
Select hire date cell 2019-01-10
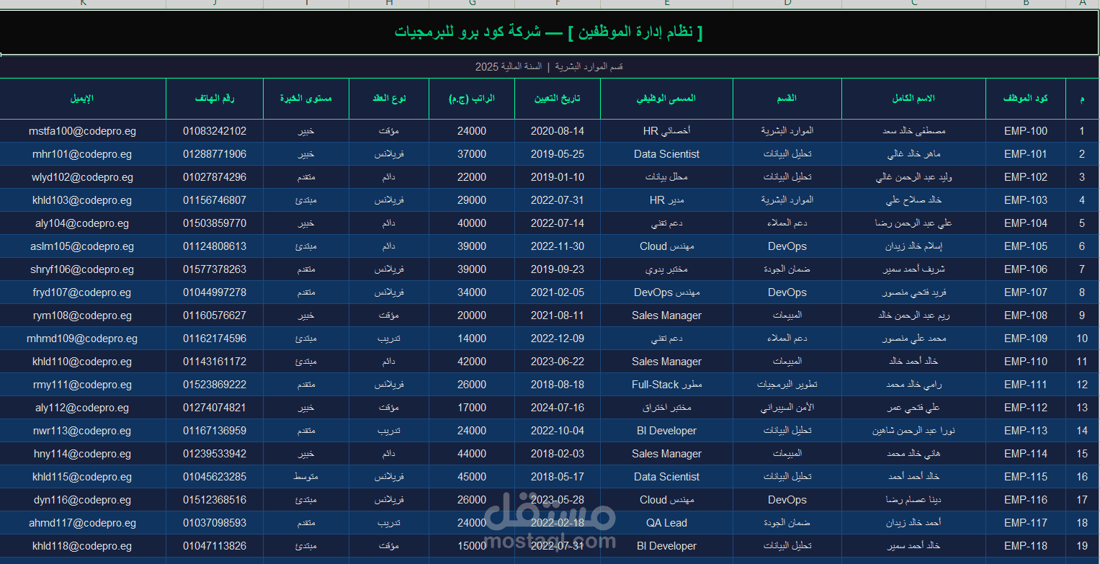(x=557, y=177)
